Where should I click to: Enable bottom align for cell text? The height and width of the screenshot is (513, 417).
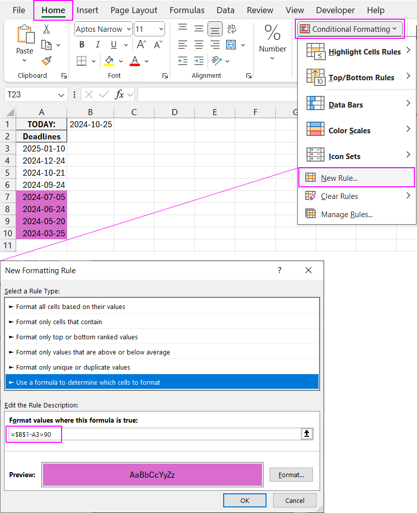pyautogui.click(x=215, y=29)
